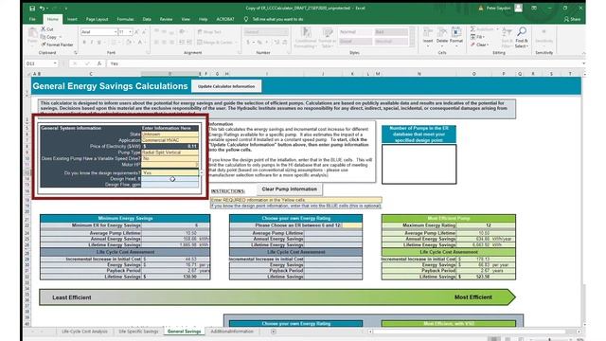Screen dimensions: 606x341
Task: Switch to the Review tab
Action: tap(167, 19)
